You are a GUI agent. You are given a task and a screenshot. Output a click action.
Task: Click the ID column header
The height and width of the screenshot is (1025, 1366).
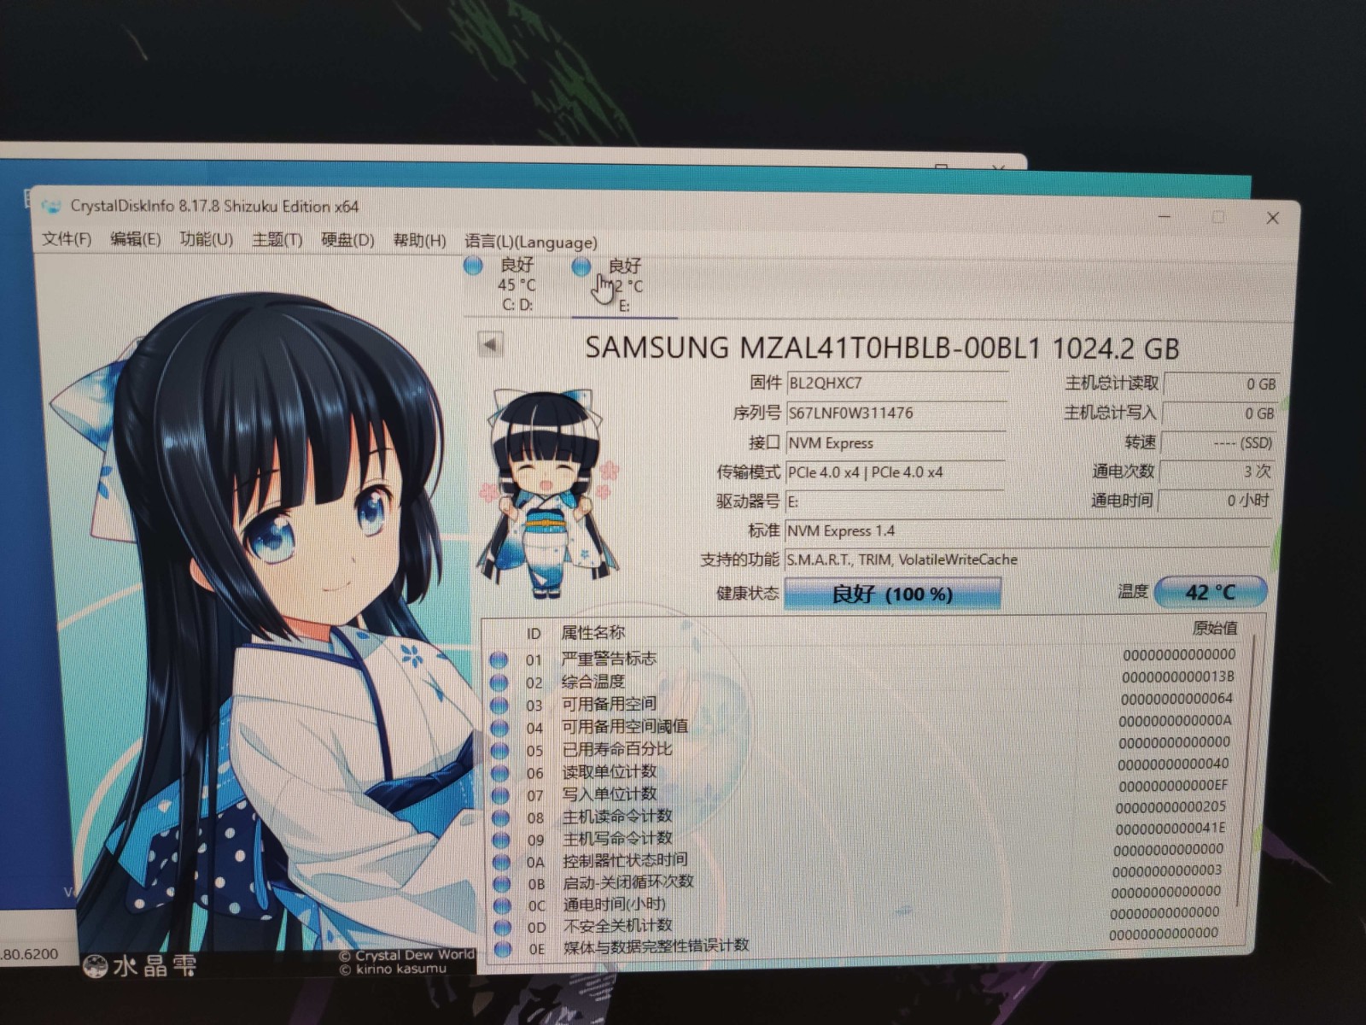534,634
